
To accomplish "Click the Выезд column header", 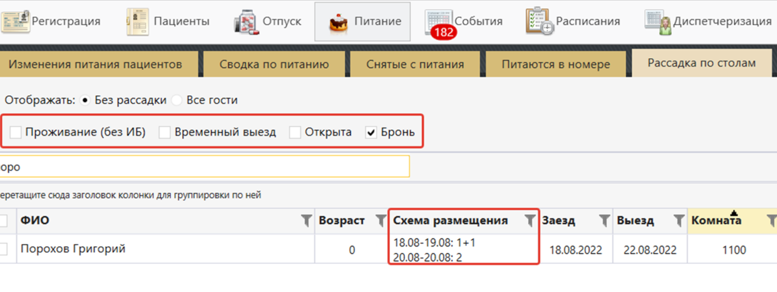I will click(x=636, y=221).
